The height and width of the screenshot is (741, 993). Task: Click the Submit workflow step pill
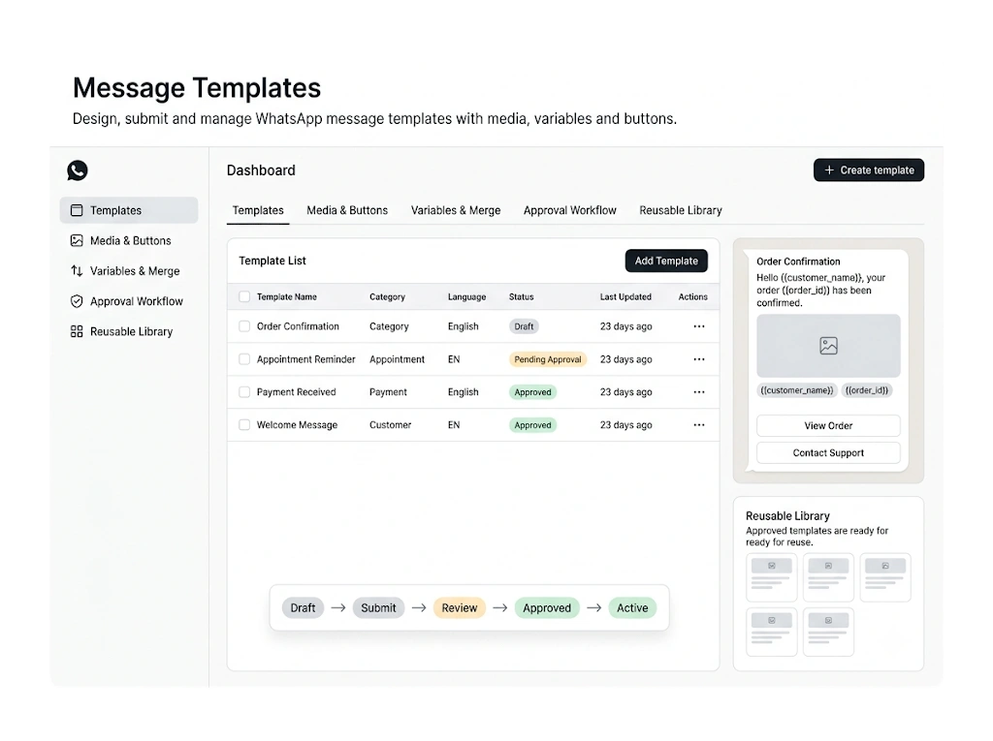[378, 608]
